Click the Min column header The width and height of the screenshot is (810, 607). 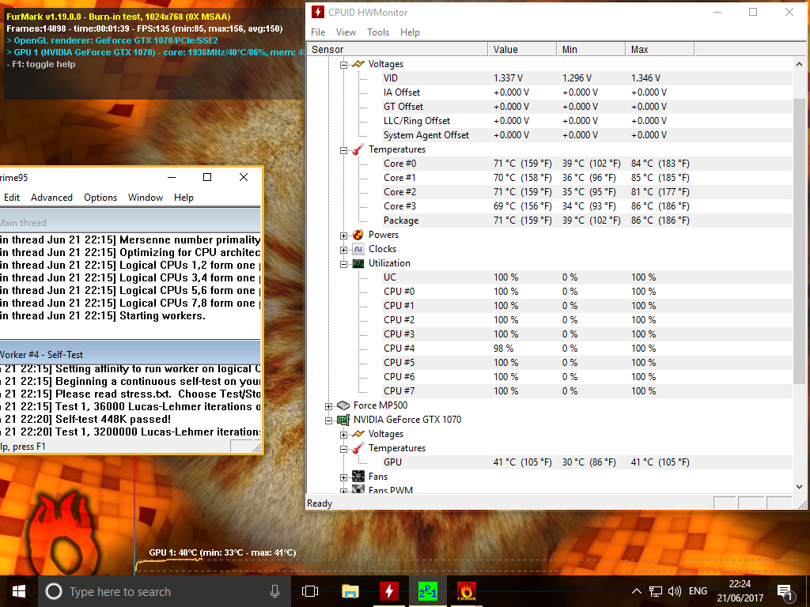tap(591, 49)
